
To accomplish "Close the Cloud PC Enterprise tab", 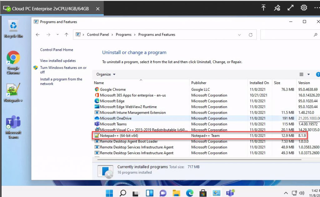I will pyautogui.click(x=98, y=9).
